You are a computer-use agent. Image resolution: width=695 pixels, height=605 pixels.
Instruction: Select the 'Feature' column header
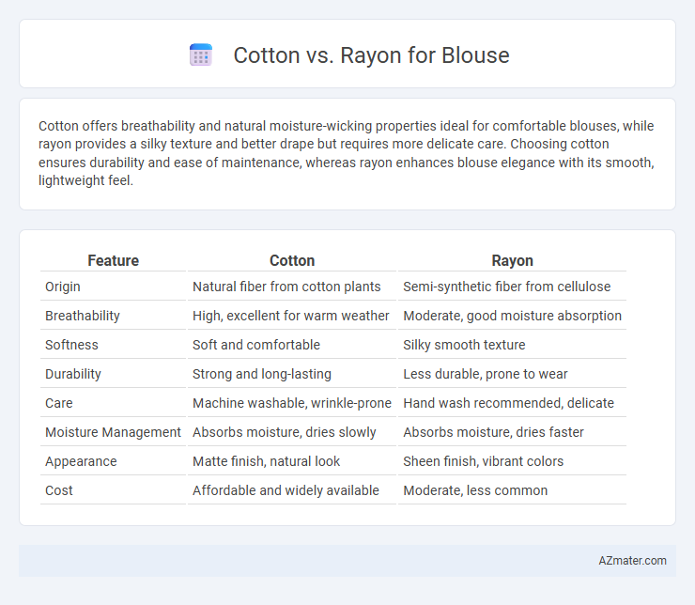[x=113, y=260]
